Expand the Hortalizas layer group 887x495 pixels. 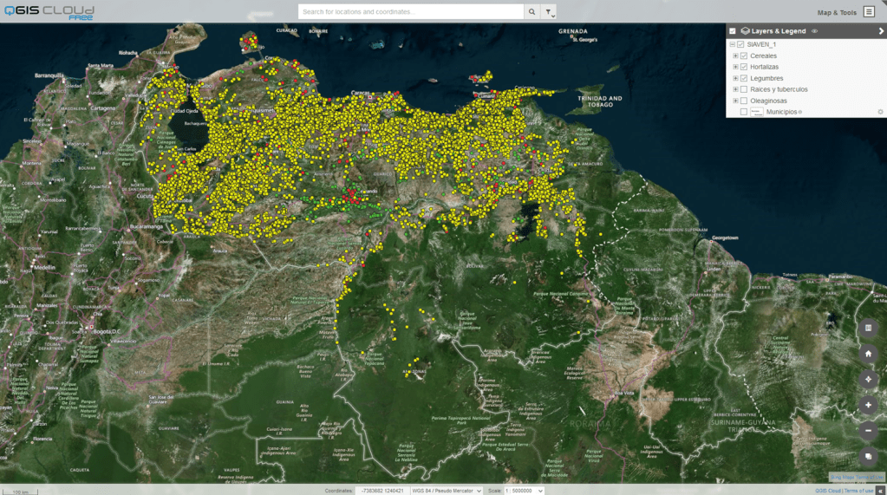coord(735,67)
